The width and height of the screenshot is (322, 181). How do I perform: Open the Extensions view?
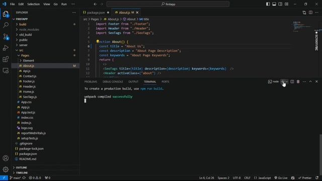click(x=6, y=59)
